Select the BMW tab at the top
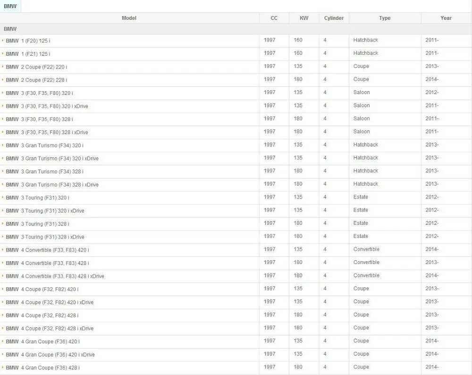The height and width of the screenshot is (375, 472). [x=10, y=6]
